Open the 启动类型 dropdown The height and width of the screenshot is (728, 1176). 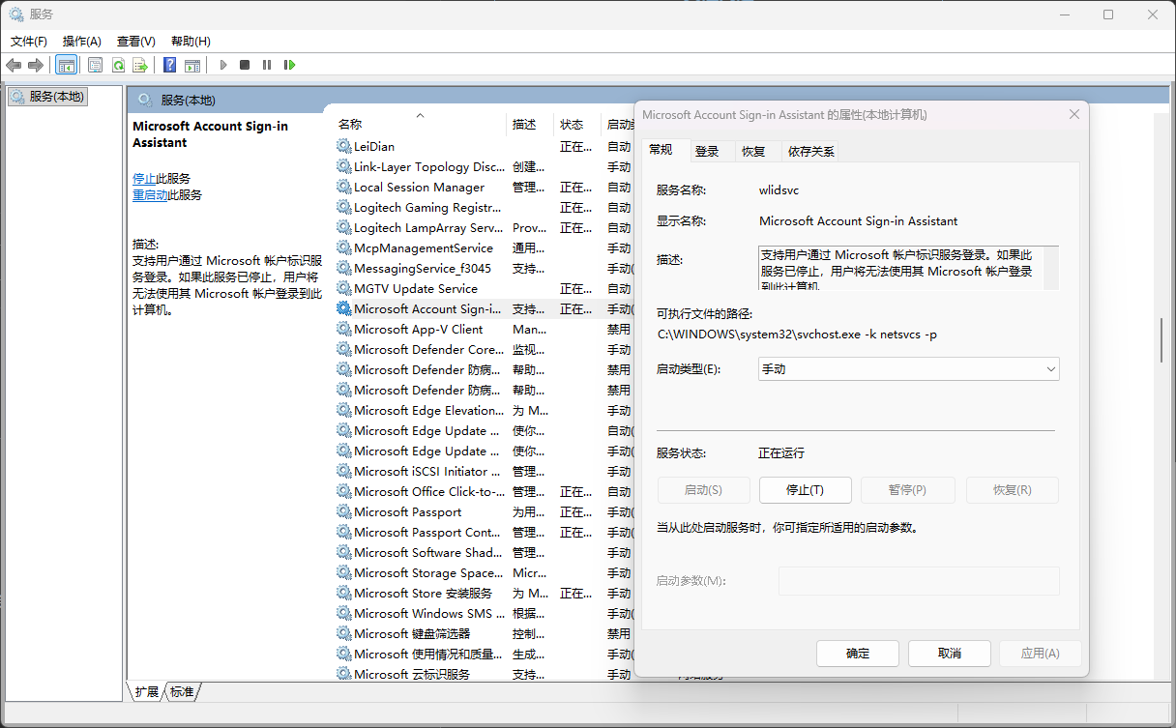pyautogui.click(x=908, y=368)
